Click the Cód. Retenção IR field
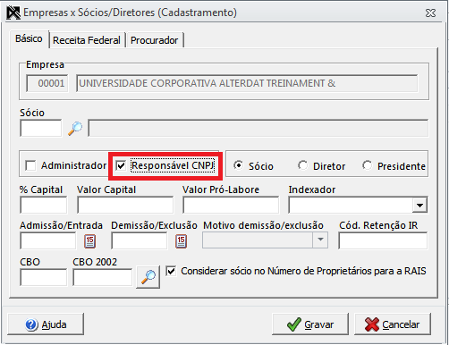This screenshot has width=449, height=345. tap(383, 240)
